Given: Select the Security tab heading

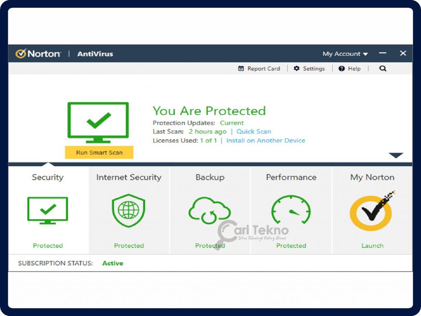Looking at the screenshot, I should point(48,178).
